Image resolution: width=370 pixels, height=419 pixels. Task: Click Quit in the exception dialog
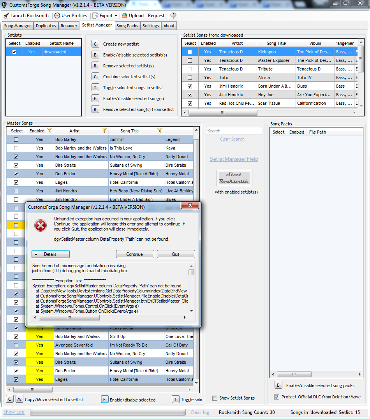176,254
